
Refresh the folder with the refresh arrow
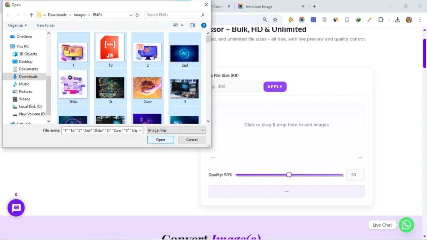pyautogui.click(x=138, y=15)
